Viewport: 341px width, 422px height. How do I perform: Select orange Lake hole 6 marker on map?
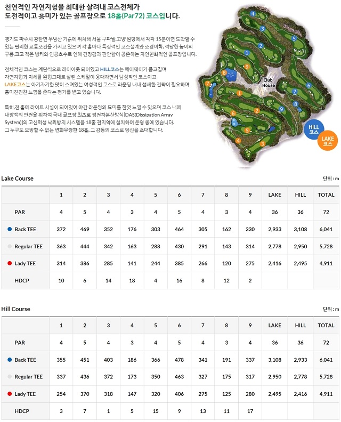tap(233, 113)
